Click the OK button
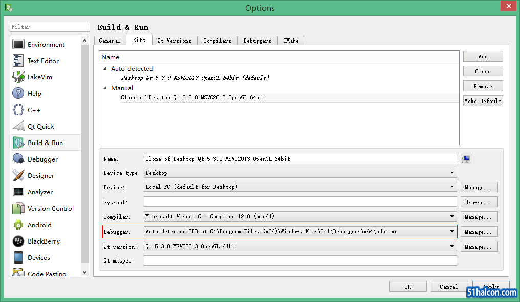Viewport: 520px width, 302px height. 408,287
